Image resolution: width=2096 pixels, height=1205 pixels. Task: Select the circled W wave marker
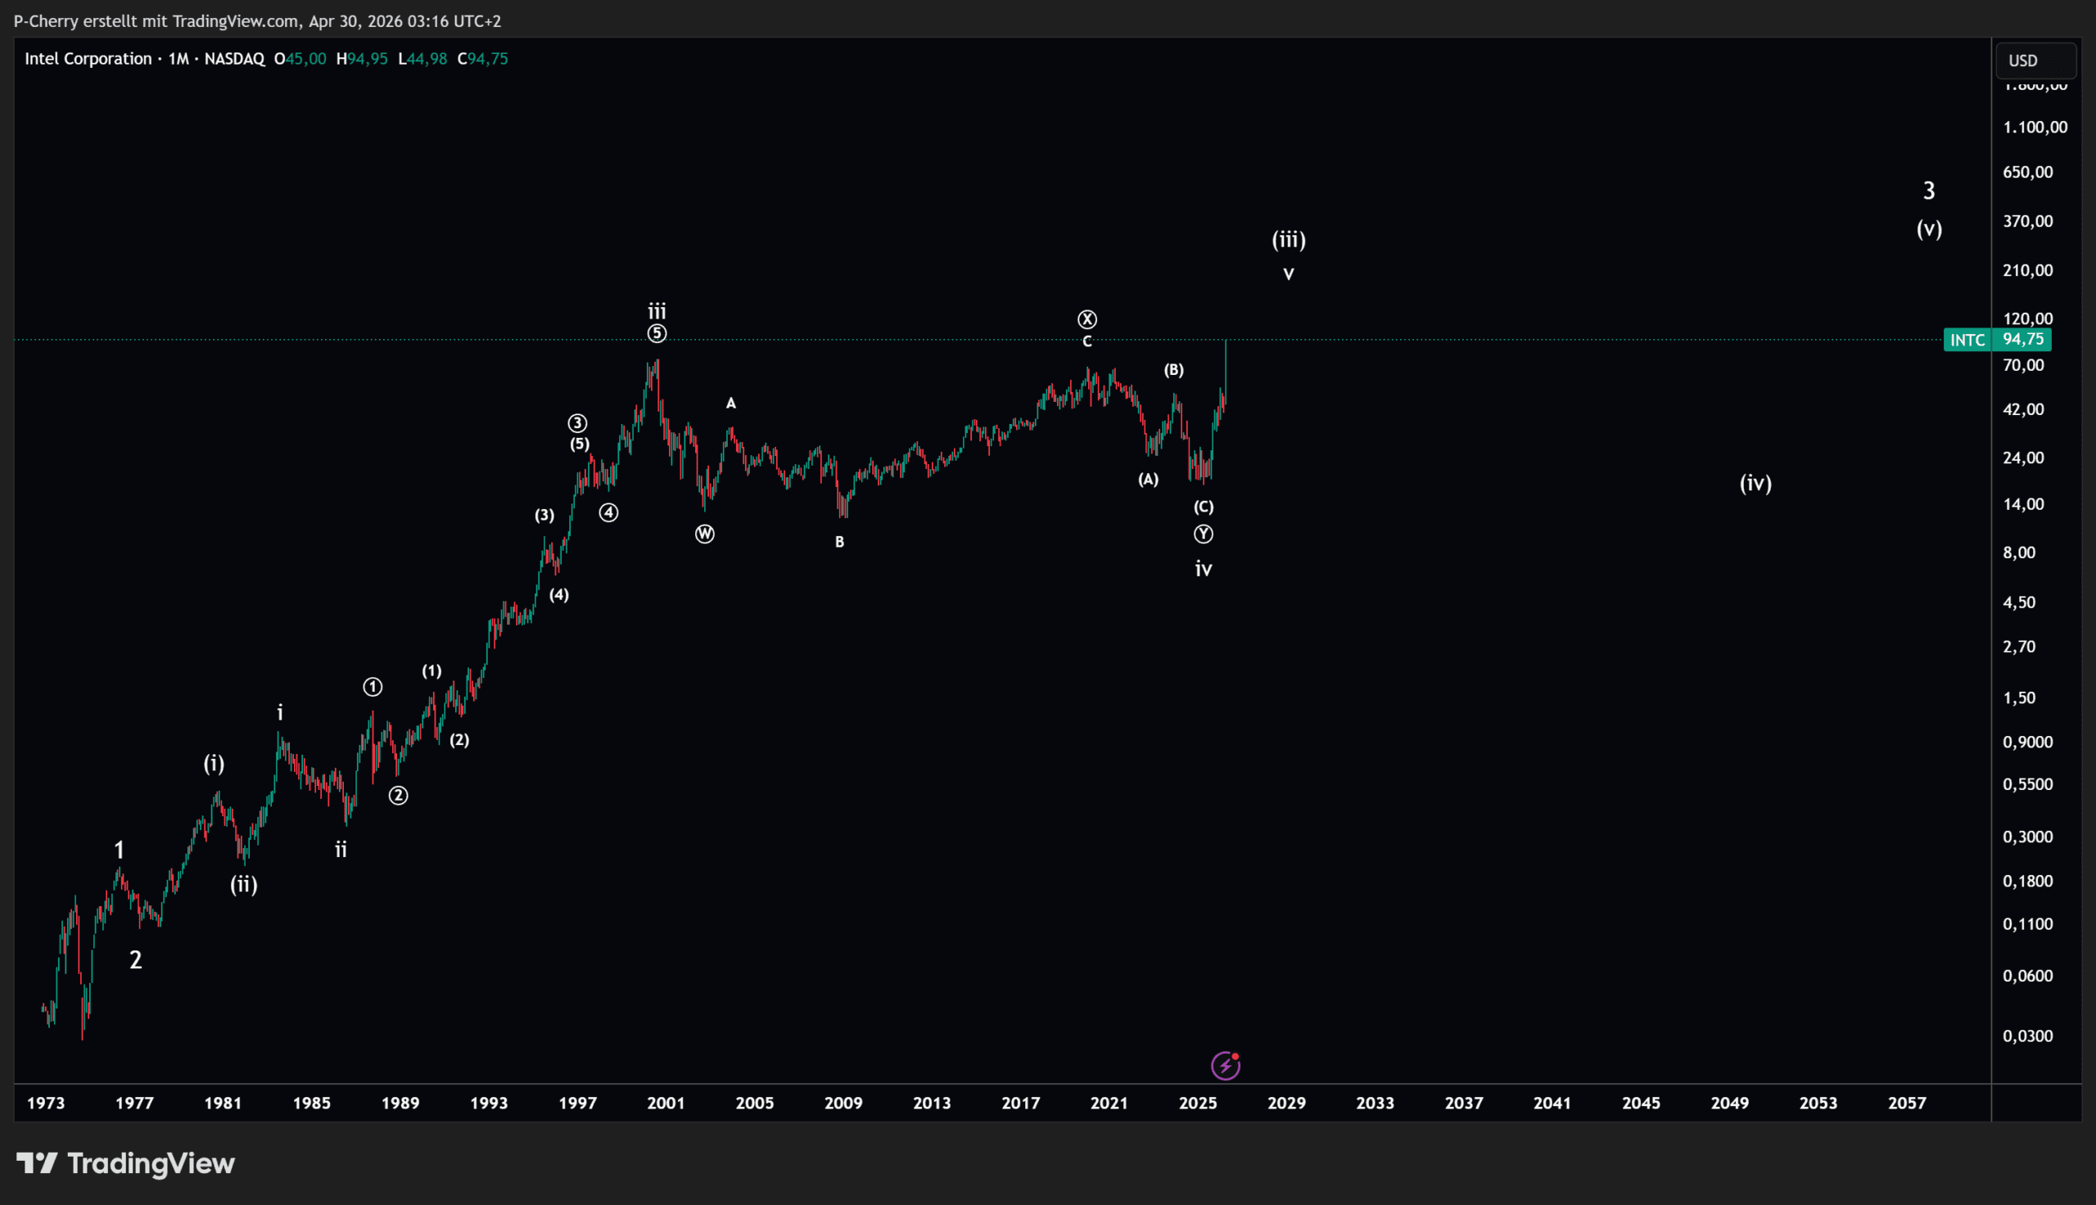(704, 534)
